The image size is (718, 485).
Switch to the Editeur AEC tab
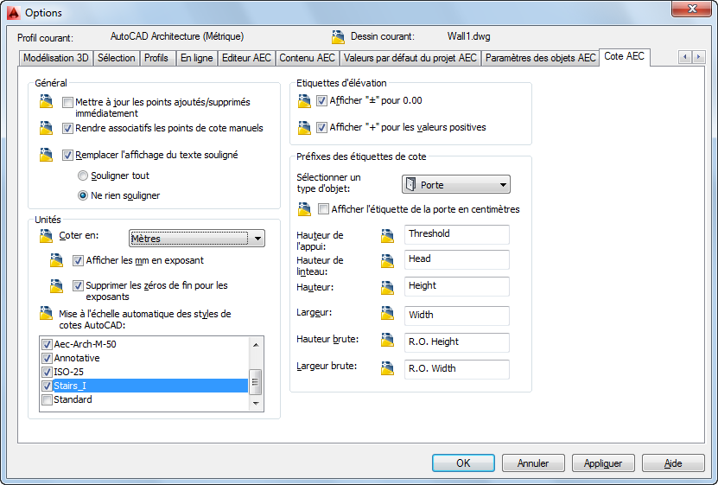(247, 58)
